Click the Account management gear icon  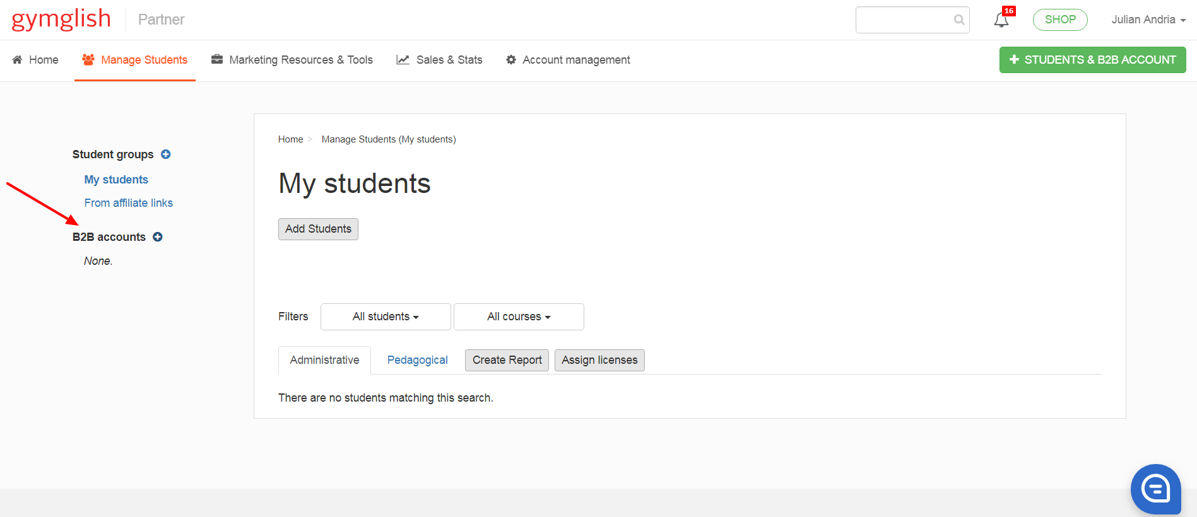511,60
